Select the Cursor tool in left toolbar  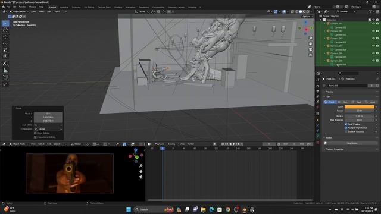[x=5, y=30]
